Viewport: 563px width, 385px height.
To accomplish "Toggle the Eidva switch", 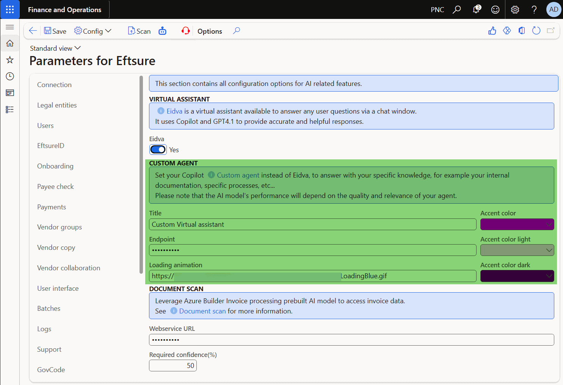I will tap(158, 150).
